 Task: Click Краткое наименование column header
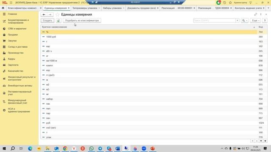[54, 27]
